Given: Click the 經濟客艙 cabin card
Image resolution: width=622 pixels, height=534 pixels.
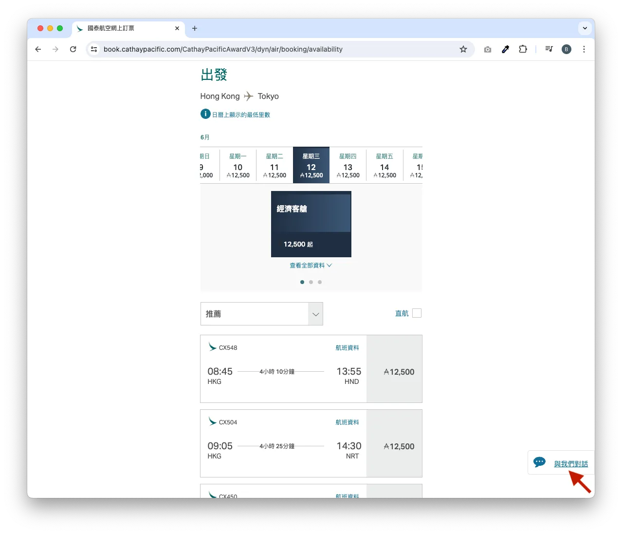Looking at the screenshot, I should click(311, 224).
